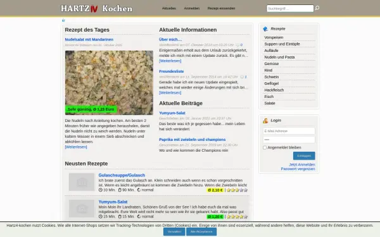This screenshot has width=380, height=237.
Task: Open Paprika mit zwiebeln und champions post
Action: [192, 140]
